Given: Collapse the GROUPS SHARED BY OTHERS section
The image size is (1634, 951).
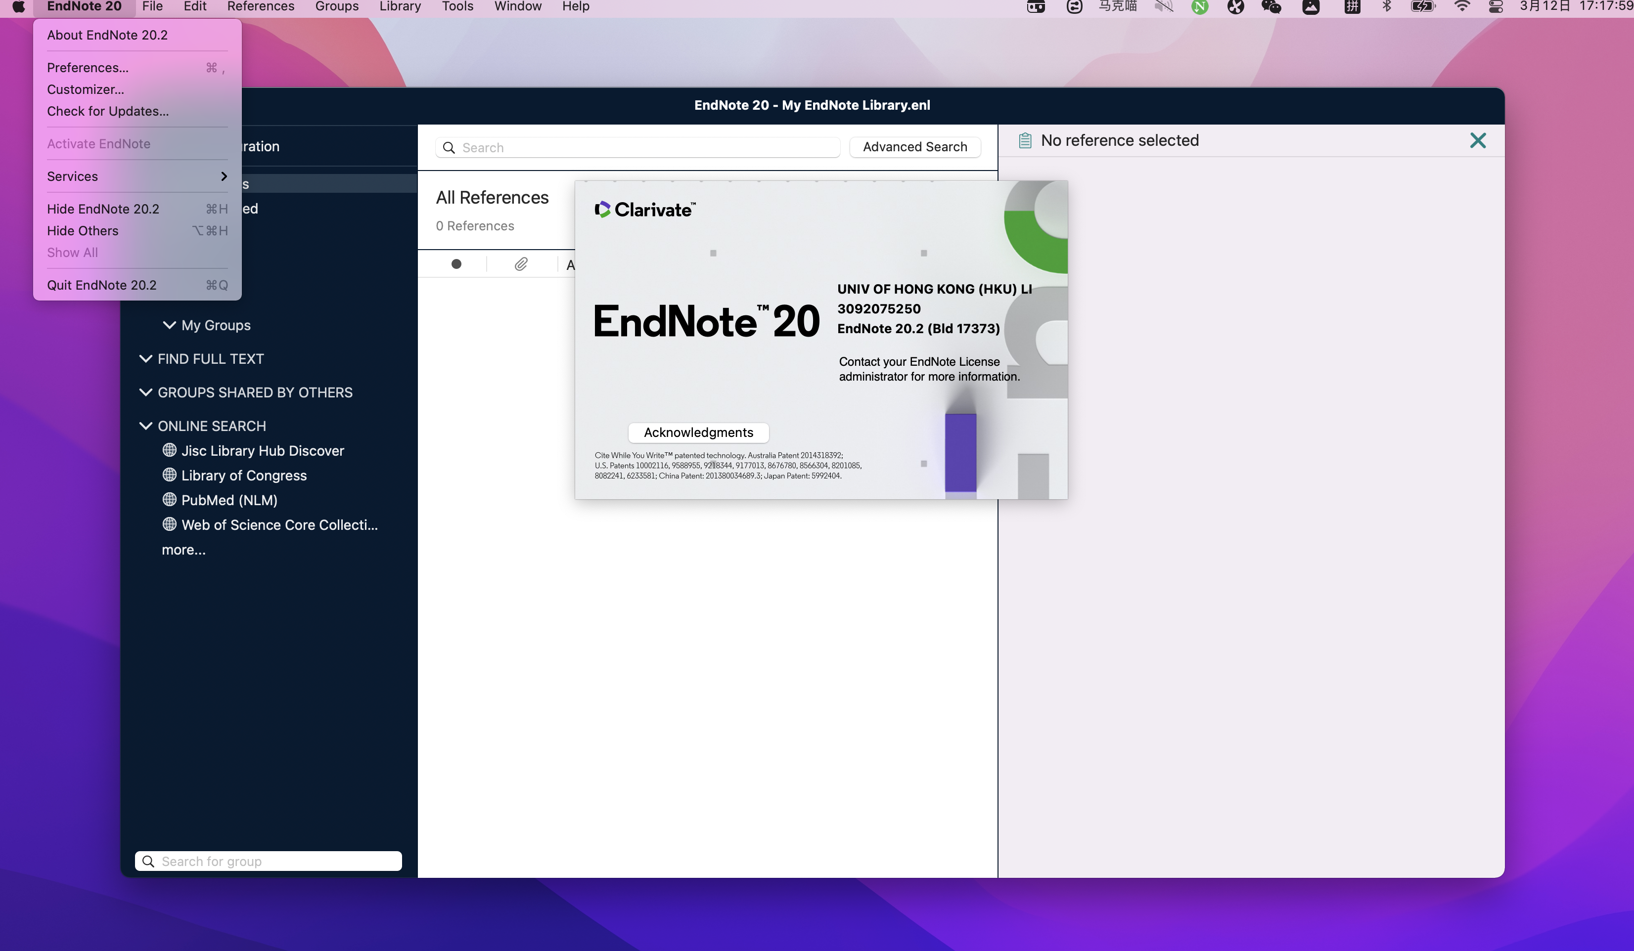Looking at the screenshot, I should (145, 392).
